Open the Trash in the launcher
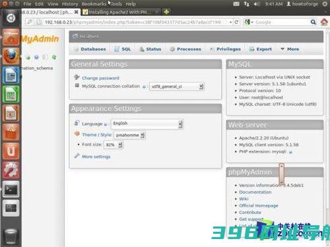The width and height of the screenshot is (330, 247). pyautogui.click(x=11, y=236)
